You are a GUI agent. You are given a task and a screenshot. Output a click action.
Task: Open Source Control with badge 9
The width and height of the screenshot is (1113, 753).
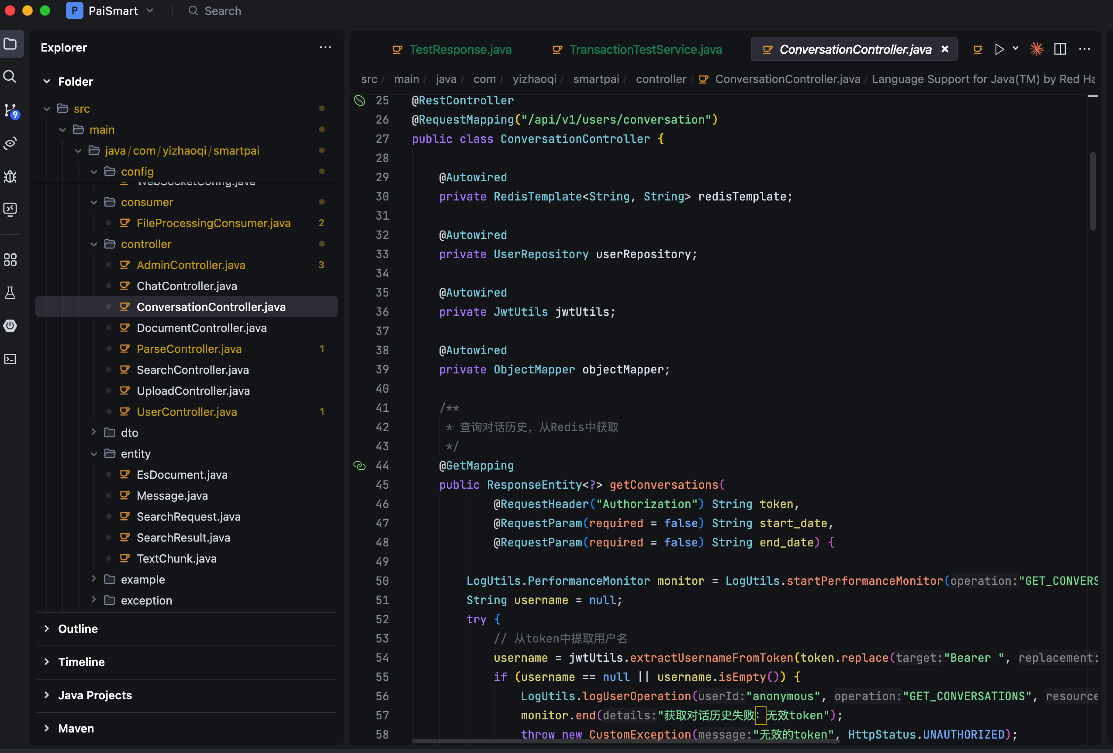pos(10,111)
